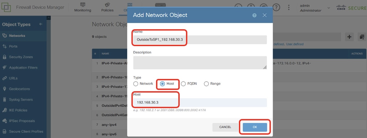Click the OK button in dialog

tap(255, 127)
